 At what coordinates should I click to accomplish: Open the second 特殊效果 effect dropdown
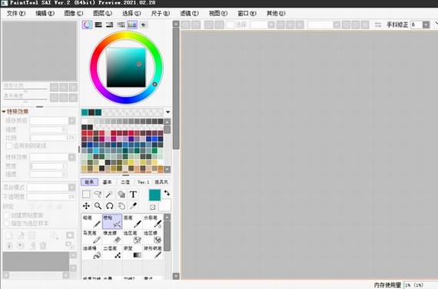click(x=71, y=157)
